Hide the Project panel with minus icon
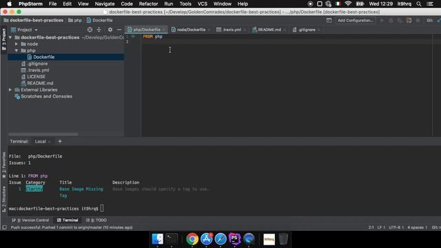The height and width of the screenshot is (248, 441). click(119, 30)
